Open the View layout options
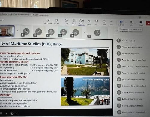 coord(104,22)
